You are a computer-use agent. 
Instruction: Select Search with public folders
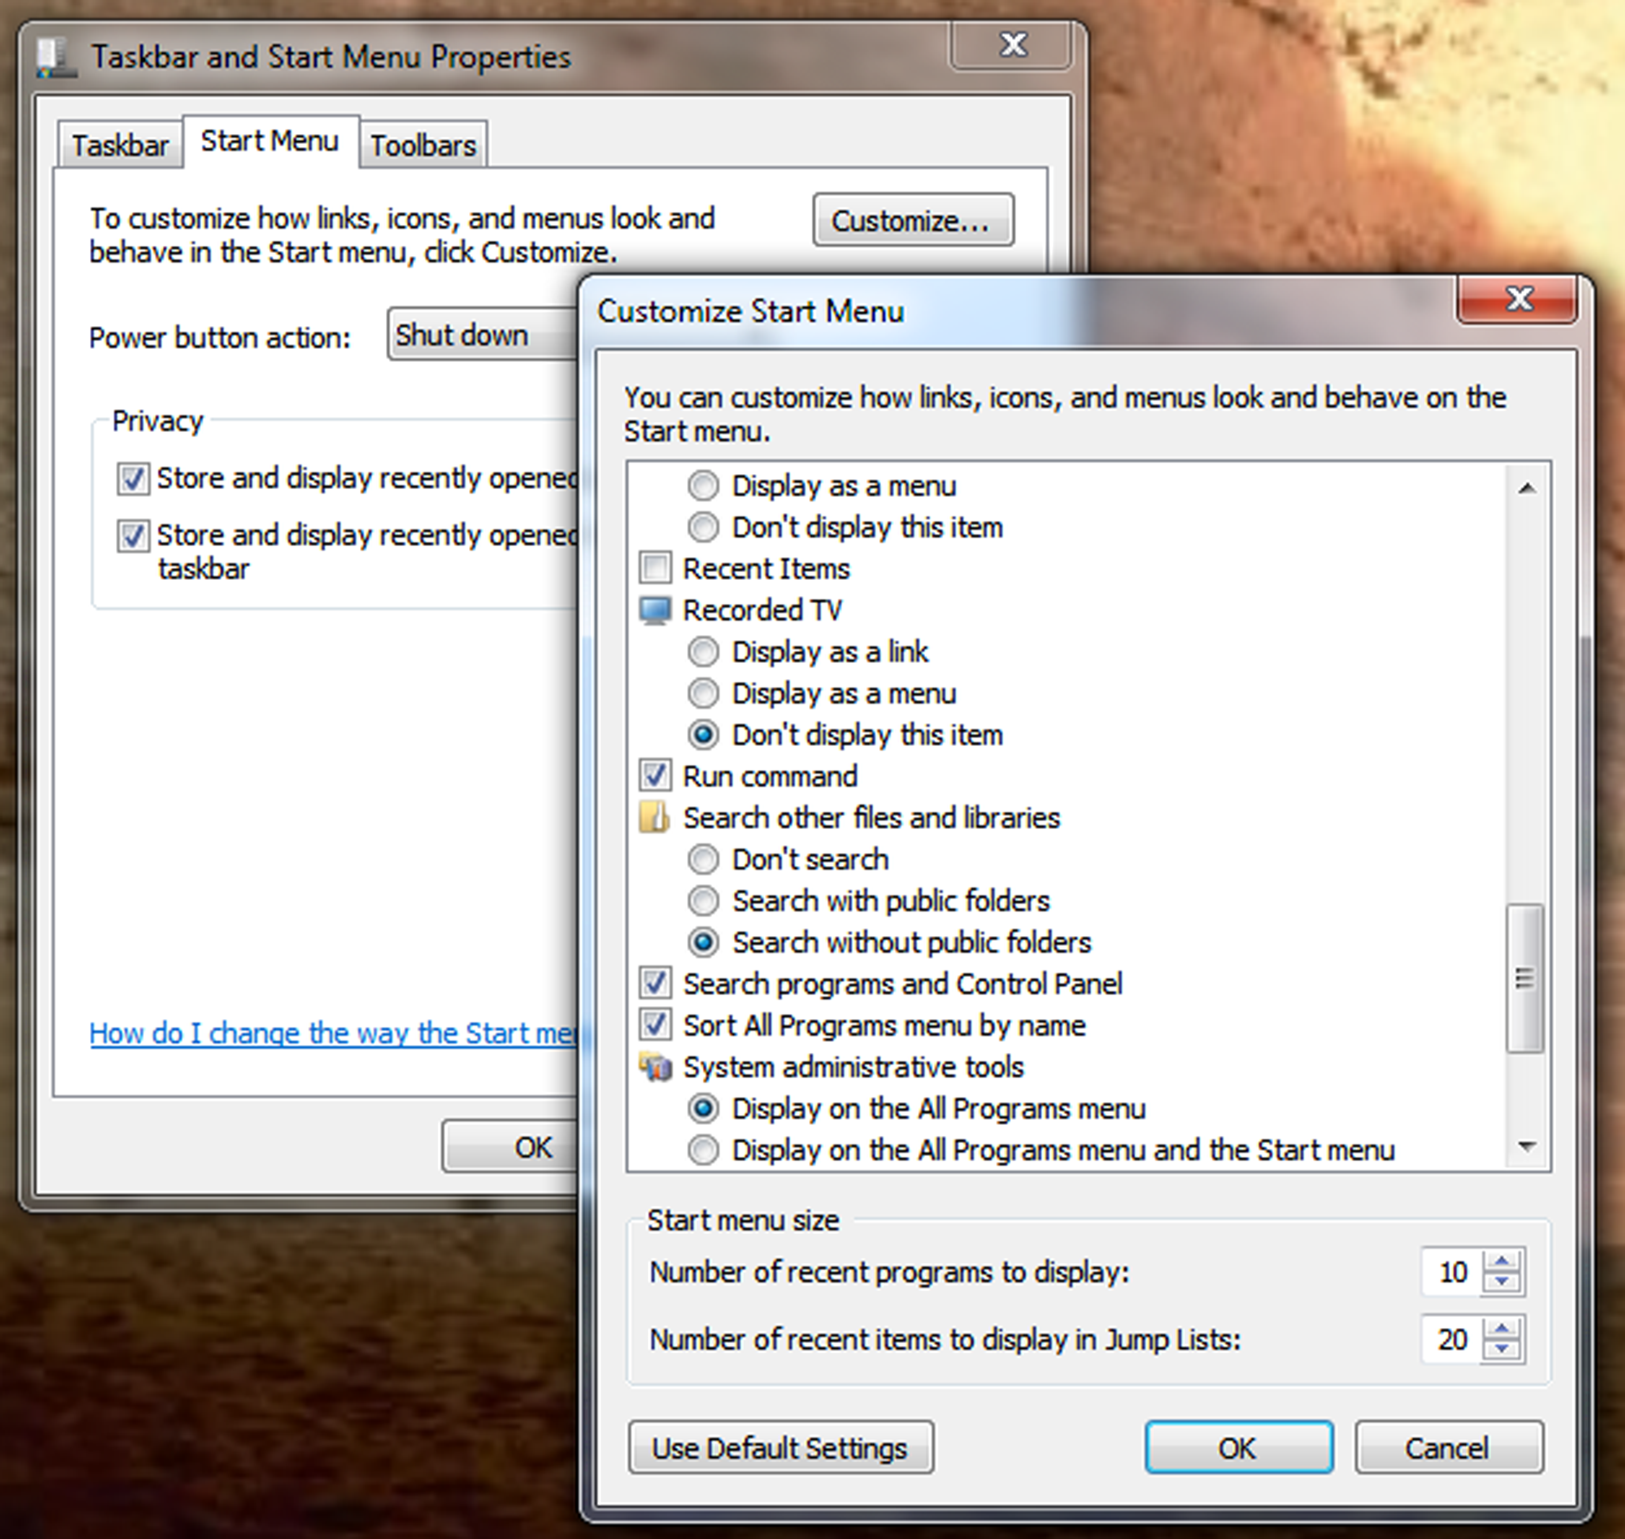tap(703, 901)
